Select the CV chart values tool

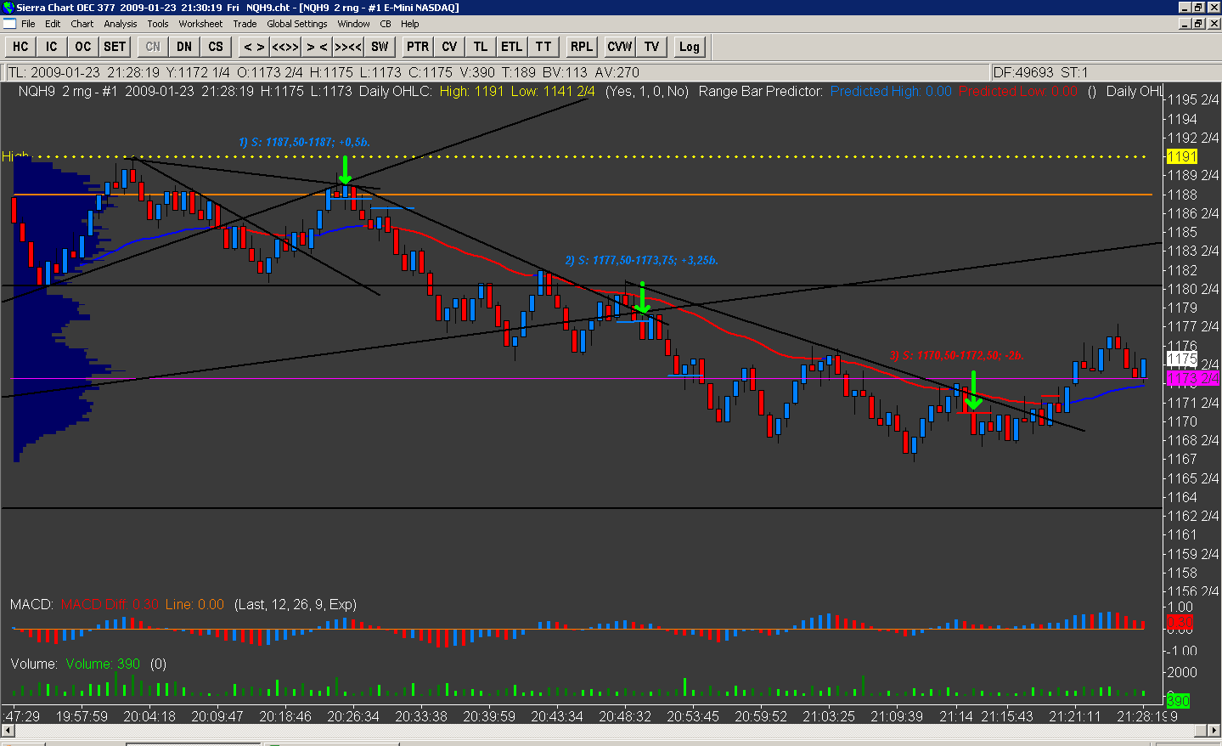(449, 47)
